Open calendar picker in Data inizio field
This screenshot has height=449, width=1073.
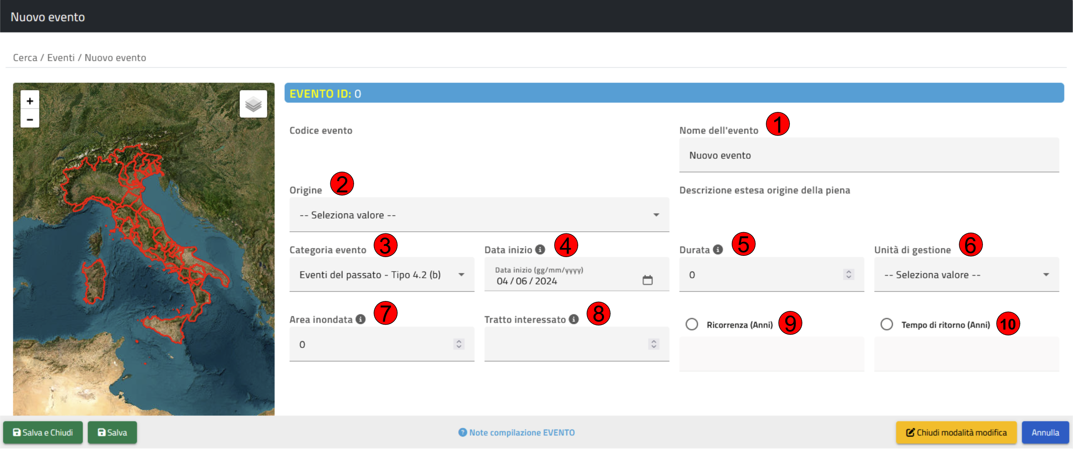(x=647, y=280)
